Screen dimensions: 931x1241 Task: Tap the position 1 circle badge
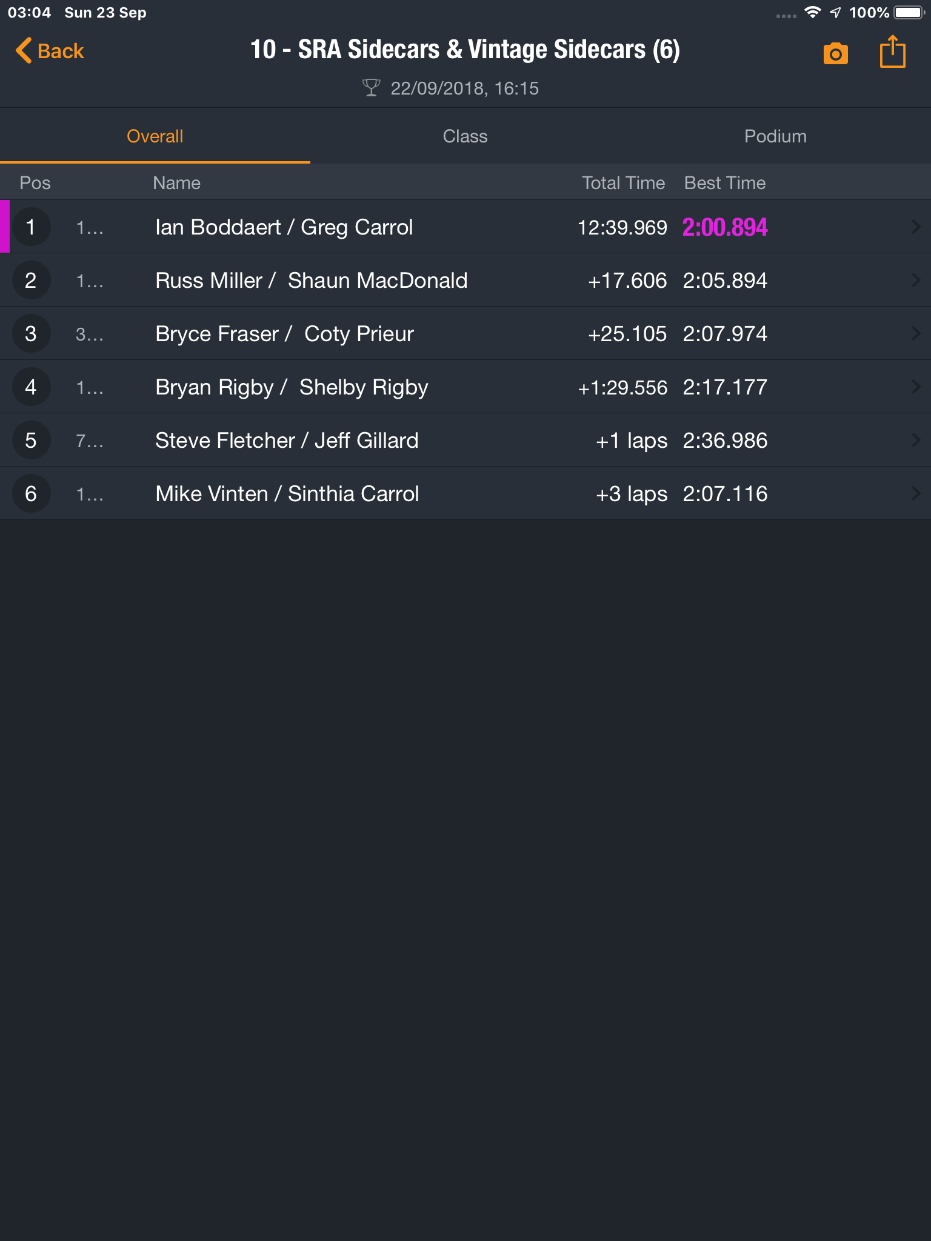click(31, 227)
